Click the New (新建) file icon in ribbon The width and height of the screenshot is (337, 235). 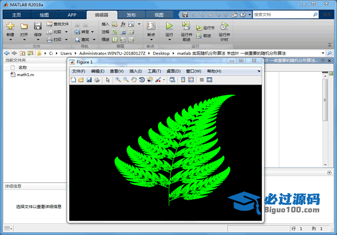point(10,27)
